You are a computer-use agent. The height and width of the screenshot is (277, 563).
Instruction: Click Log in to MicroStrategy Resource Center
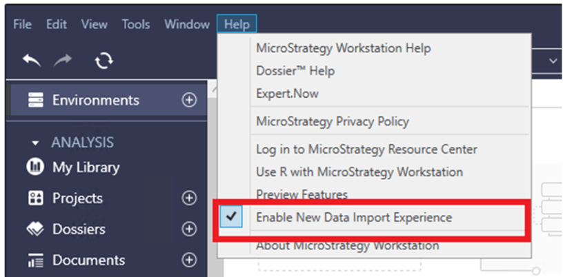click(x=366, y=149)
